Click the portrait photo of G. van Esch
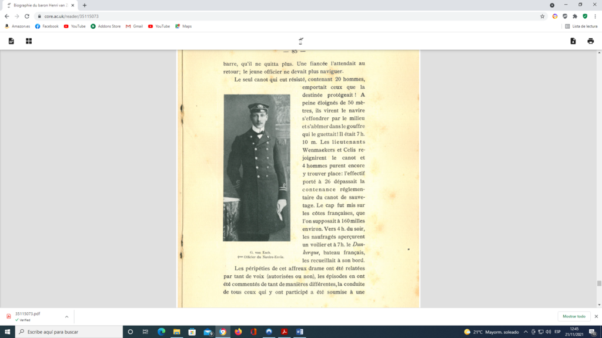The height and width of the screenshot is (338, 602). [256, 167]
